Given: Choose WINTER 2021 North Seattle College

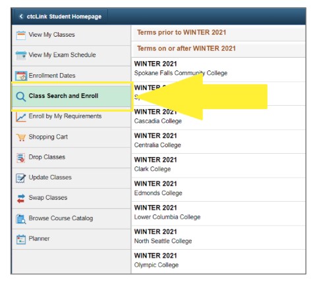Looking at the screenshot, I should (218, 237).
